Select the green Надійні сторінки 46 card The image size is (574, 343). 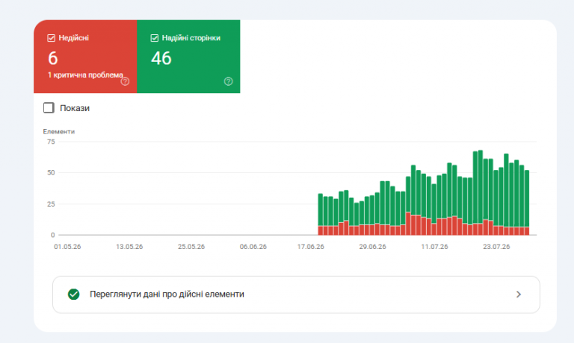[188, 57]
